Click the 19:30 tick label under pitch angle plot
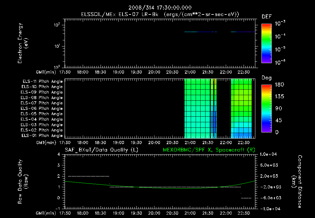315x218 pixels. tap(136, 143)
